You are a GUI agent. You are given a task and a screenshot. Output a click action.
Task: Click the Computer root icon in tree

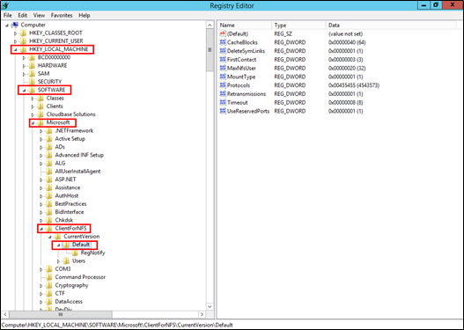click(x=15, y=25)
